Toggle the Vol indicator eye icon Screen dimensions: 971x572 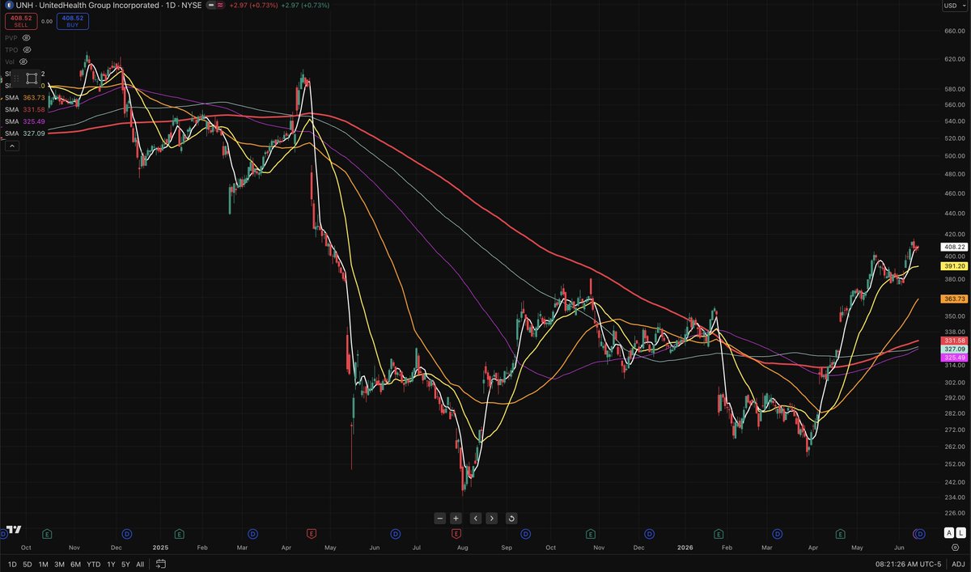[23, 61]
